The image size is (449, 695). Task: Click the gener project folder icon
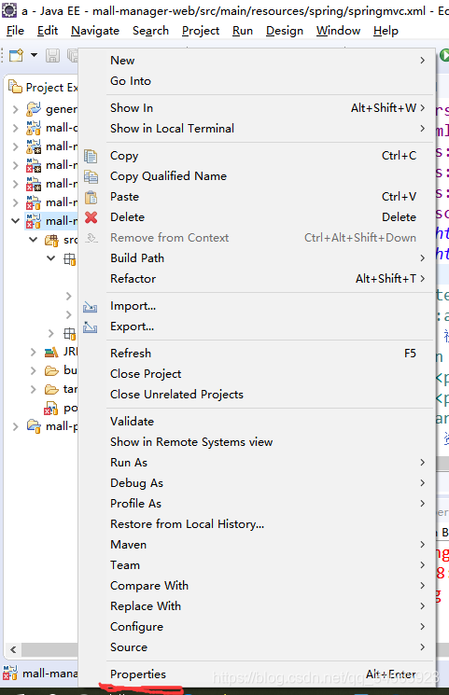click(34, 108)
